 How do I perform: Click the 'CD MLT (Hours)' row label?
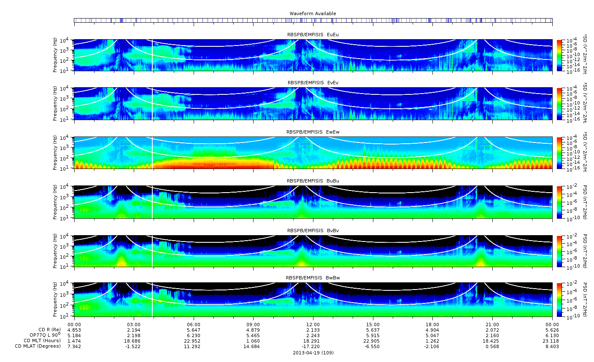[x=42, y=341]
